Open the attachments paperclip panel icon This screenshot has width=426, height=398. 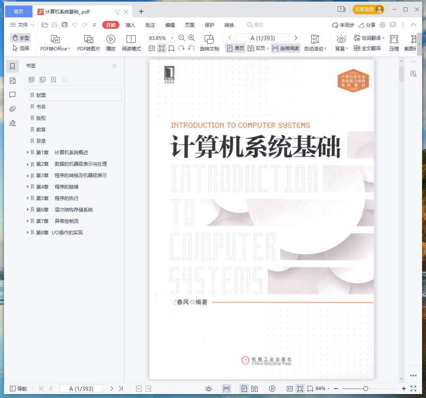point(13,109)
